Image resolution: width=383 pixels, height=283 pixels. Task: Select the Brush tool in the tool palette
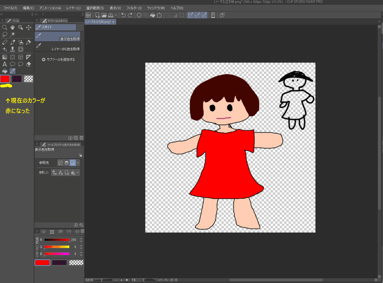tap(13, 42)
